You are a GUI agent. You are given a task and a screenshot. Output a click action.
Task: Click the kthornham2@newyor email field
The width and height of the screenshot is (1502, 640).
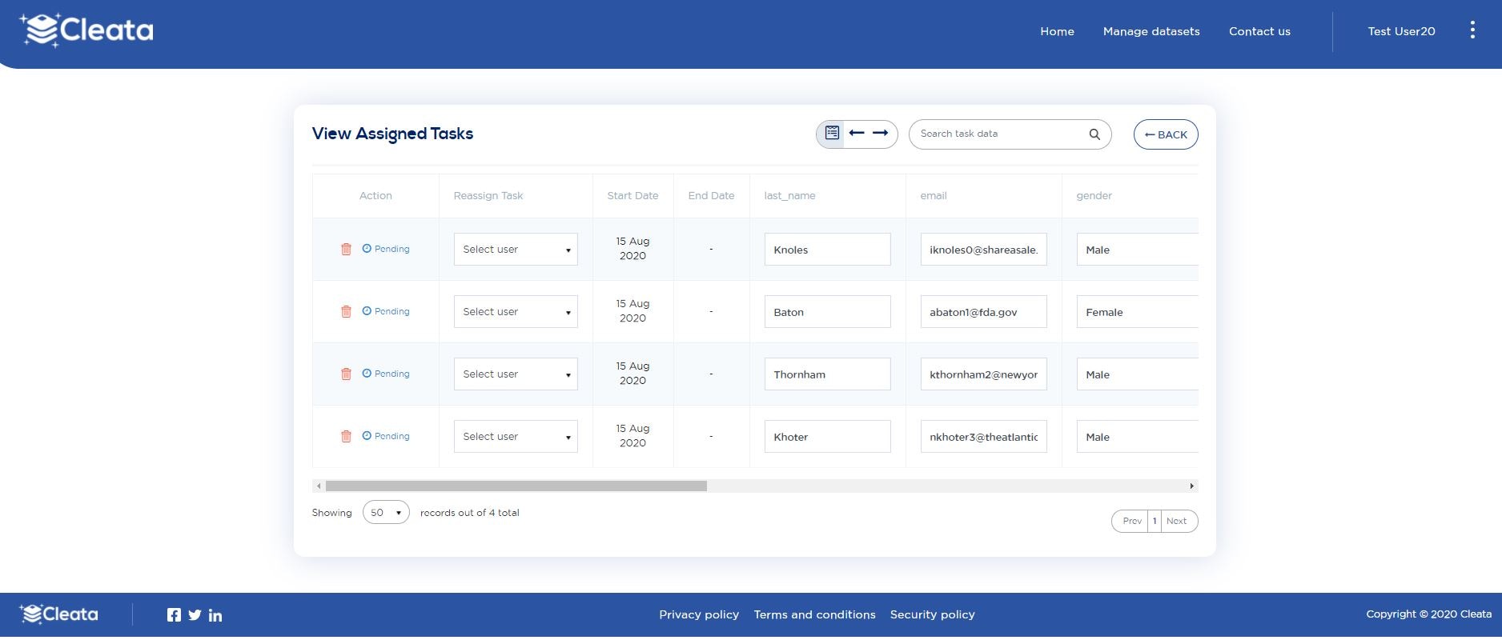tap(984, 374)
